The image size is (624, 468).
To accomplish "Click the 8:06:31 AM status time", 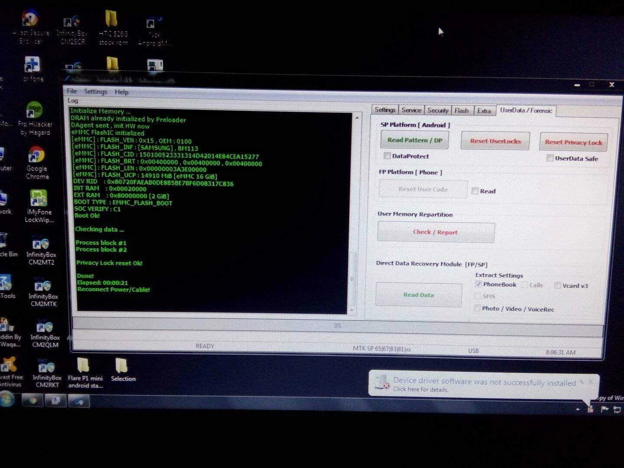I will [560, 352].
